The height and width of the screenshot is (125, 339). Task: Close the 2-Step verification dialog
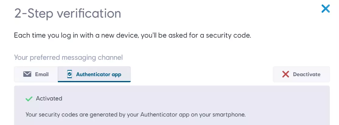tap(326, 9)
